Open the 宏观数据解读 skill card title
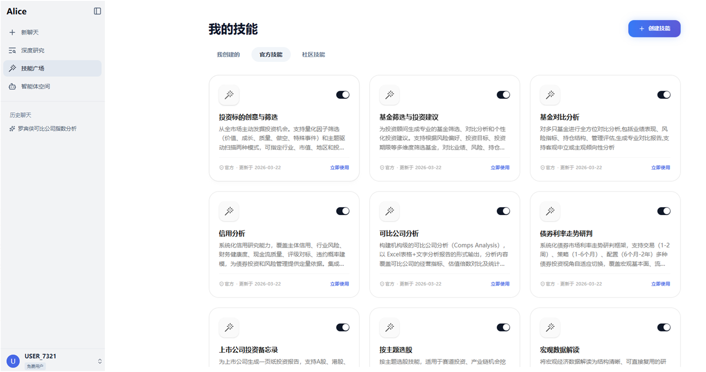This screenshot has height=372, width=706. [x=560, y=350]
